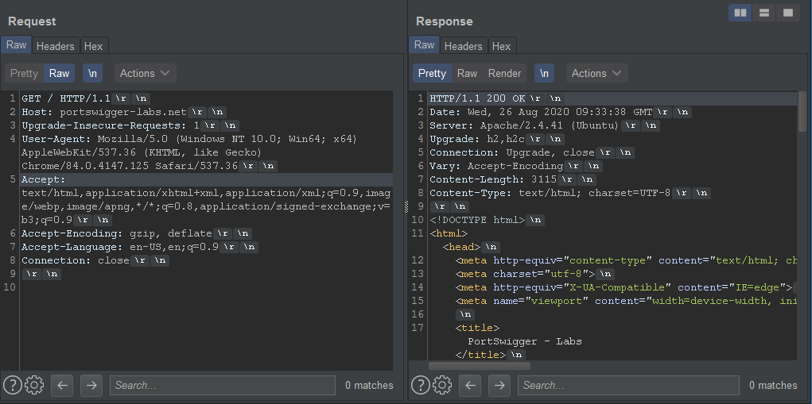Click the panel divider drag handle
This screenshot has height=404, width=812.
(x=406, y=206)
